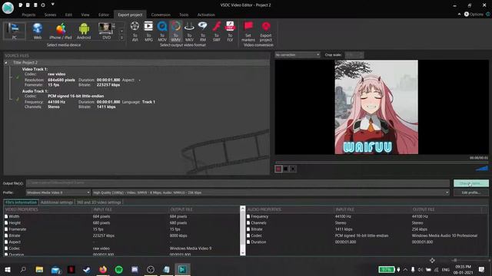Open Firefox from the taskbar
Viewport: 492px width, 276px height.
coord(103,269)
